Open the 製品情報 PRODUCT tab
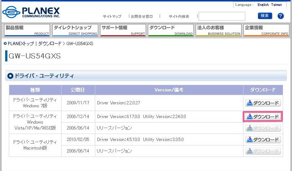 coord(27,30)
